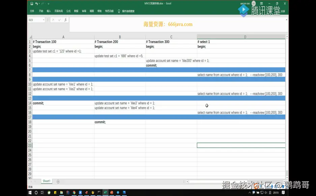
Task: Open the Windows Start menu
Action: (x=30, y=193)
